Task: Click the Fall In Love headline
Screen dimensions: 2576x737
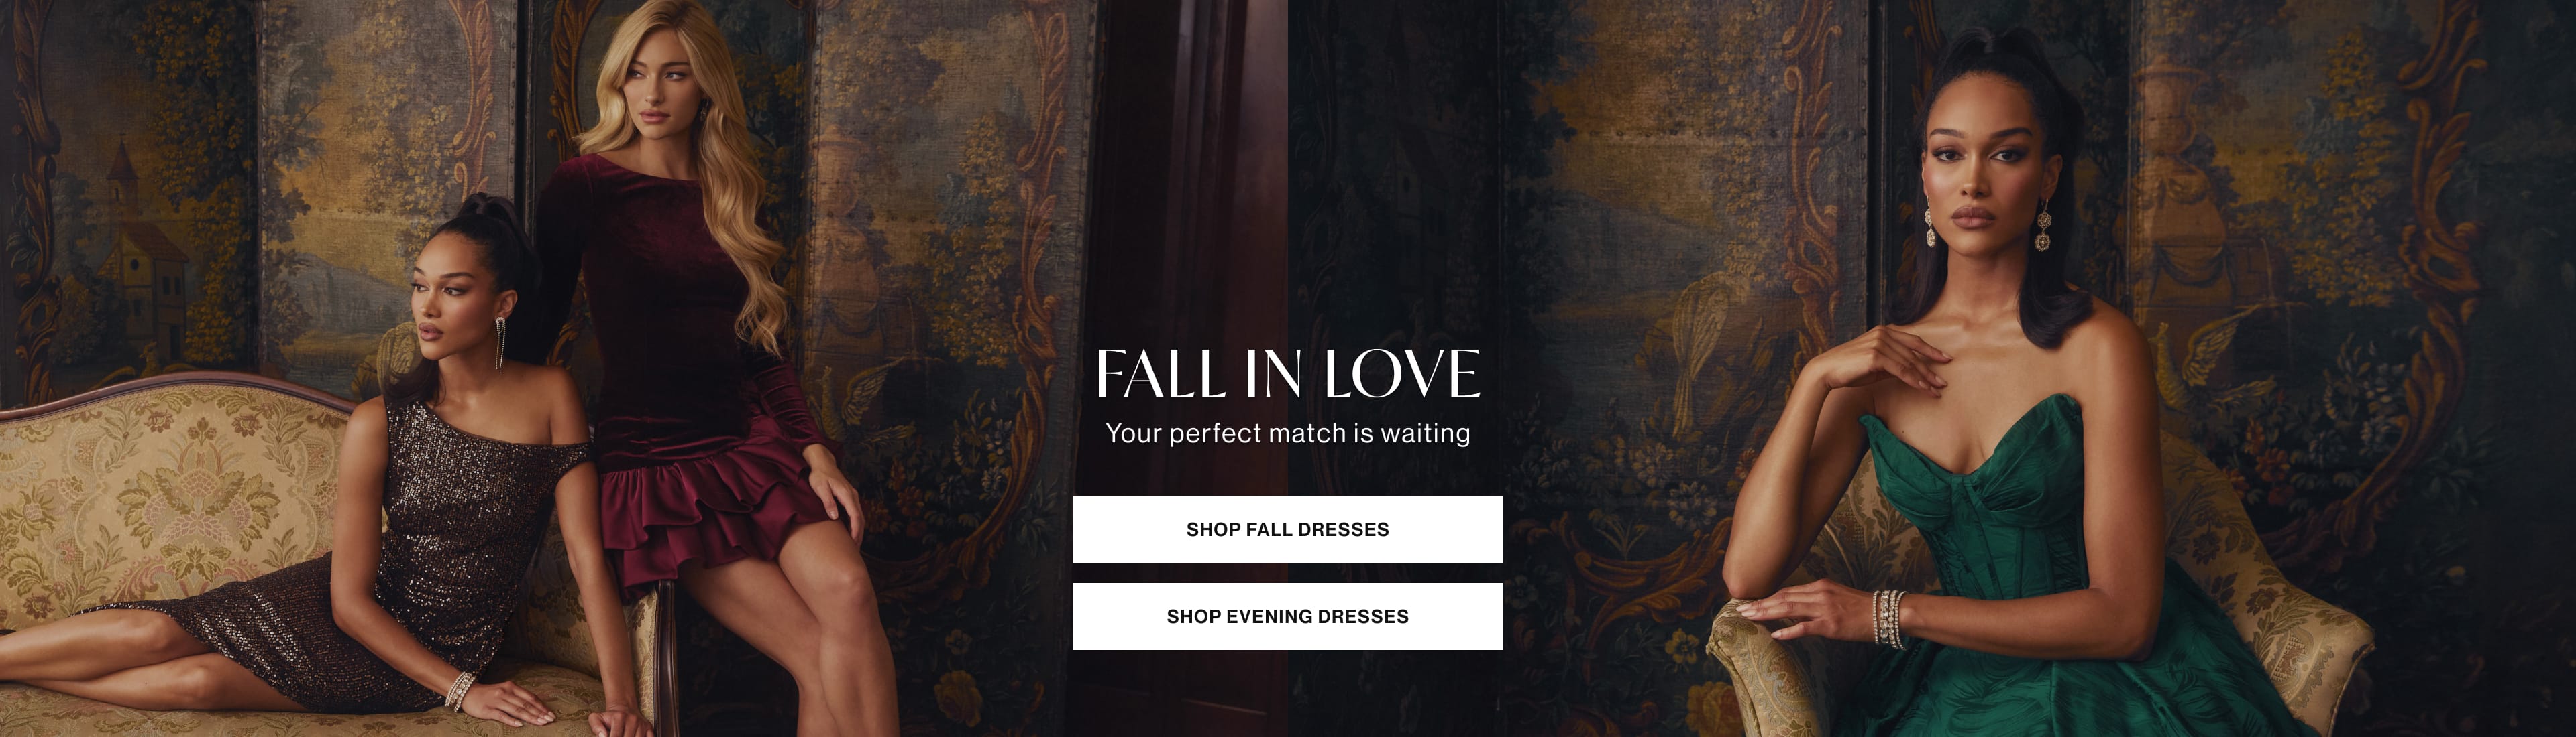Action: (1287, 373)
